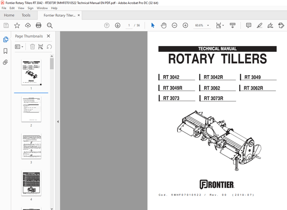
Task: Open the Find text magnifier
Action: [x=50, y=25]
